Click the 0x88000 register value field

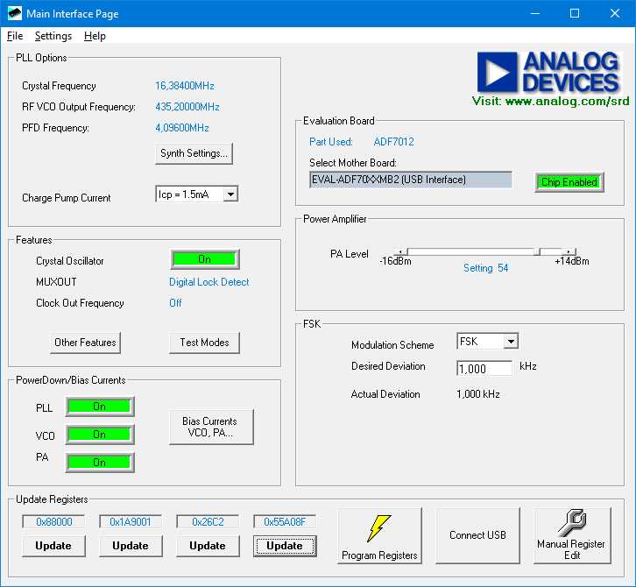click(x=53, y=521)
